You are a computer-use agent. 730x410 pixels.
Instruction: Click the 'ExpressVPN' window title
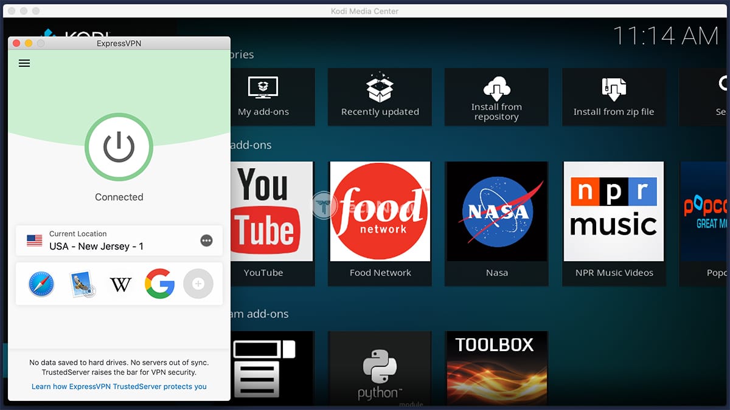(x=119, y=43)
